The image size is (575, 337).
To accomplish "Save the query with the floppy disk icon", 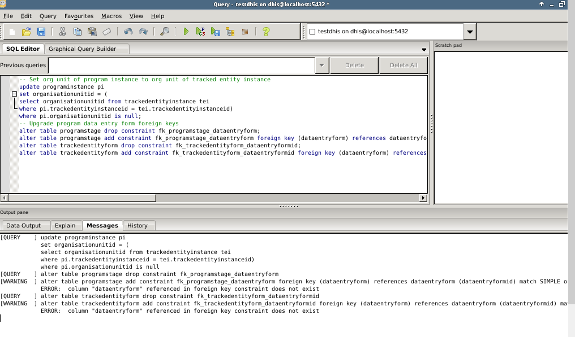I will tap(41, 32).
